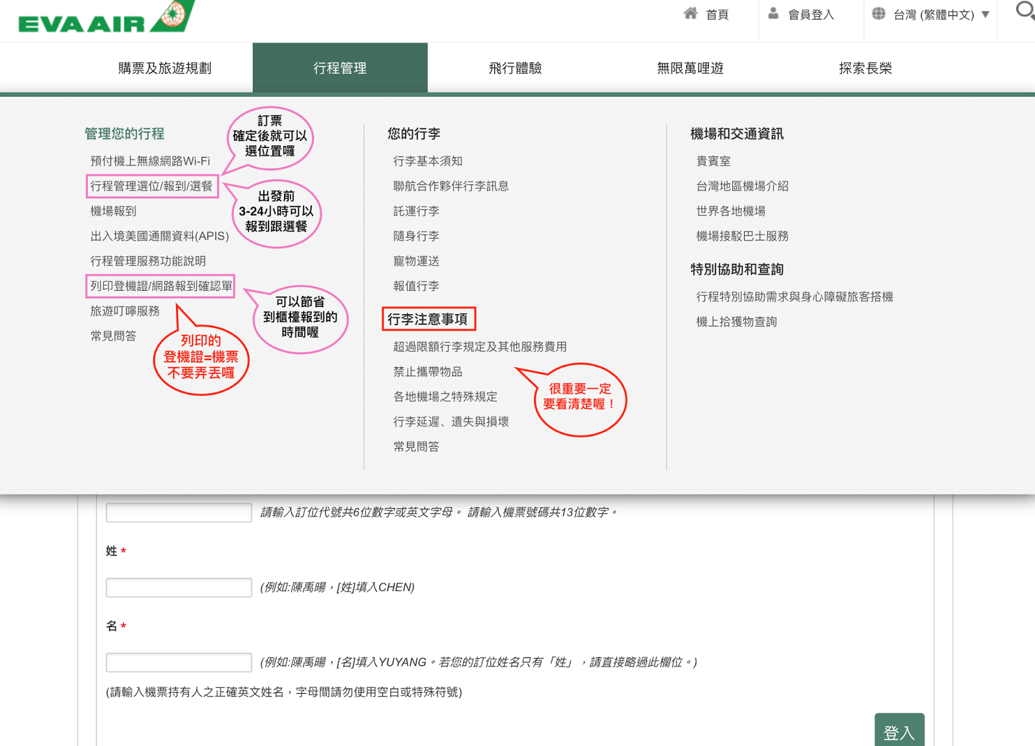Focus the booking reference input field
Screen dimensions: 1035x746
(x=179, y=512)
